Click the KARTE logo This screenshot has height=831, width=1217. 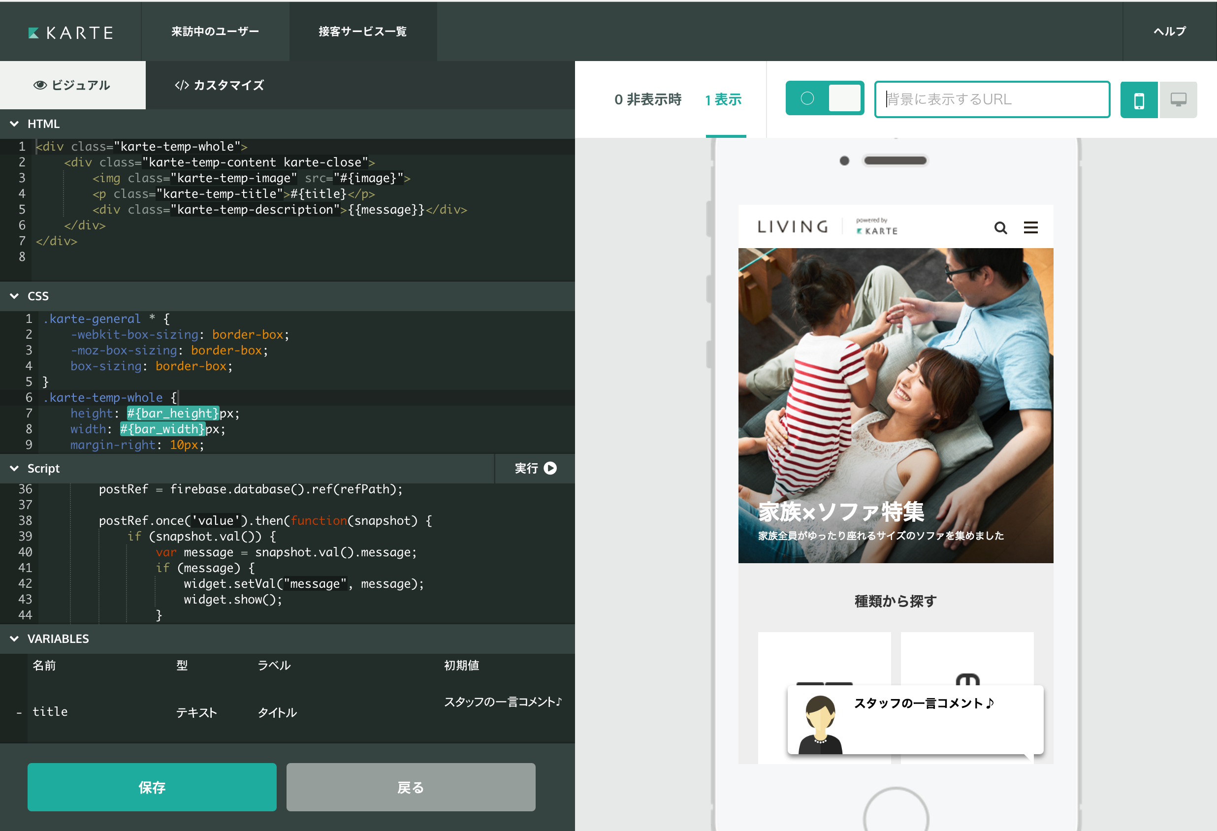click(71, 32)
